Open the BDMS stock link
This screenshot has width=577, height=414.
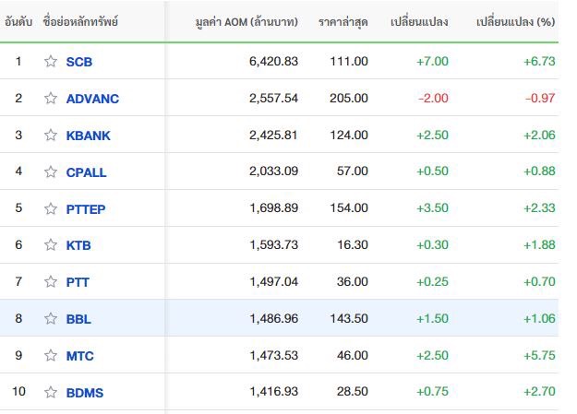(x=85, y=393)
